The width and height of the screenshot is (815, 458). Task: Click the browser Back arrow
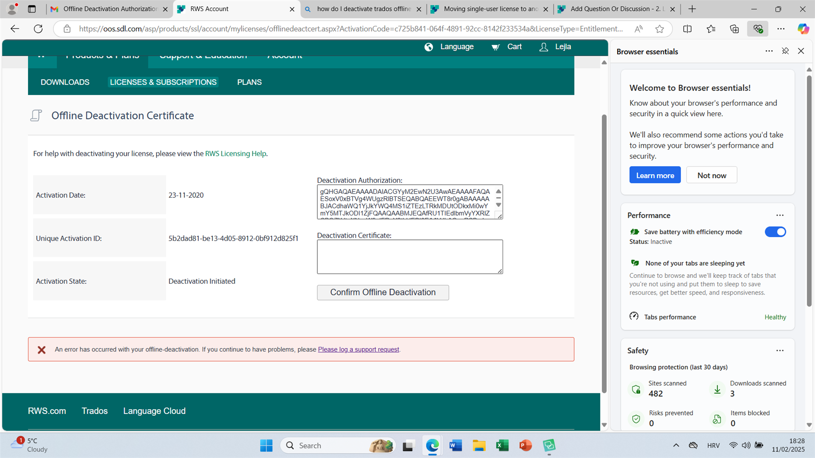[15, 29]
